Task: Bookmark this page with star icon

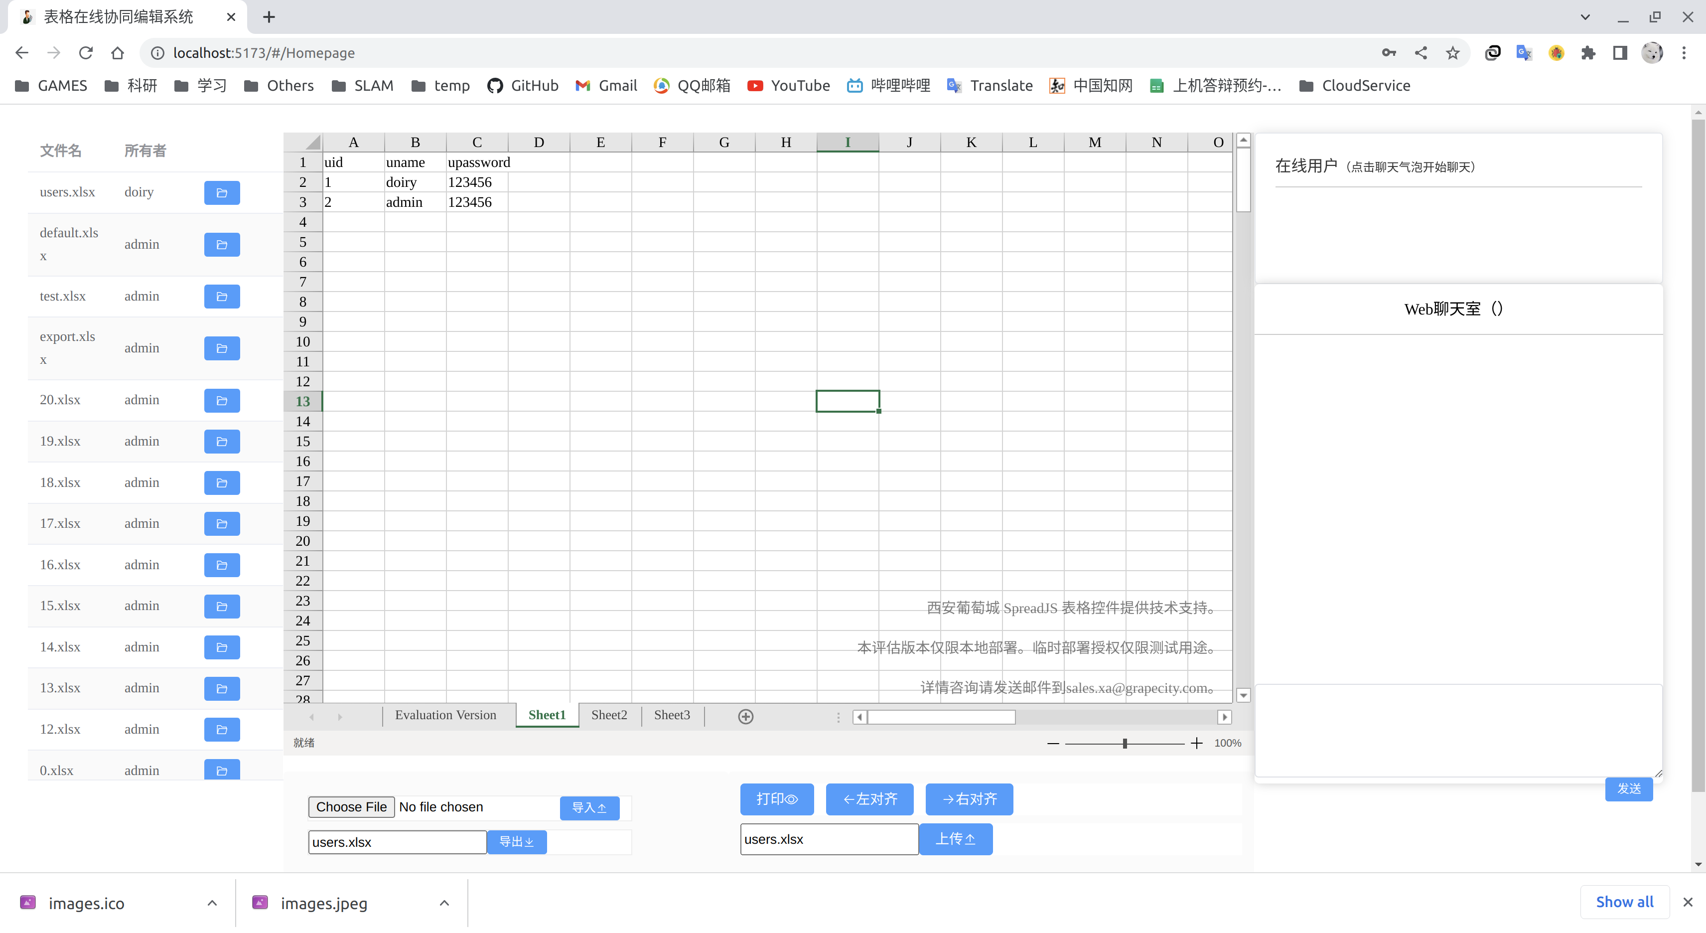Action: point(1452,53)
